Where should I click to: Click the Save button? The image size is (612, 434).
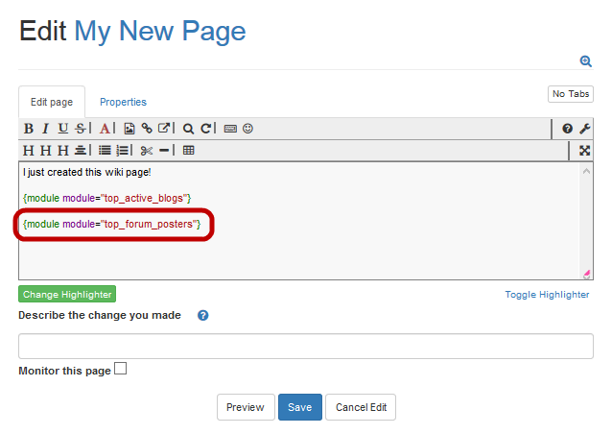tap(299, 407)
